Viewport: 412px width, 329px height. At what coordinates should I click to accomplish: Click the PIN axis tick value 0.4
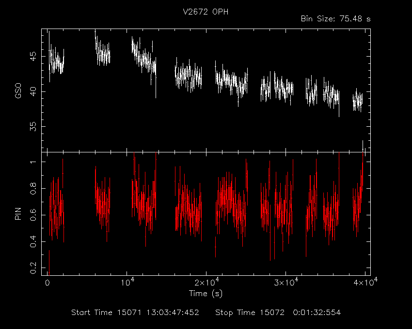pyautogui.click(x=33, y=241)
